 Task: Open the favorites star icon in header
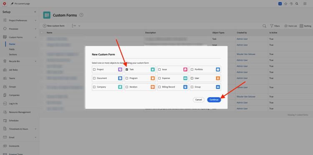pos(285,4)
